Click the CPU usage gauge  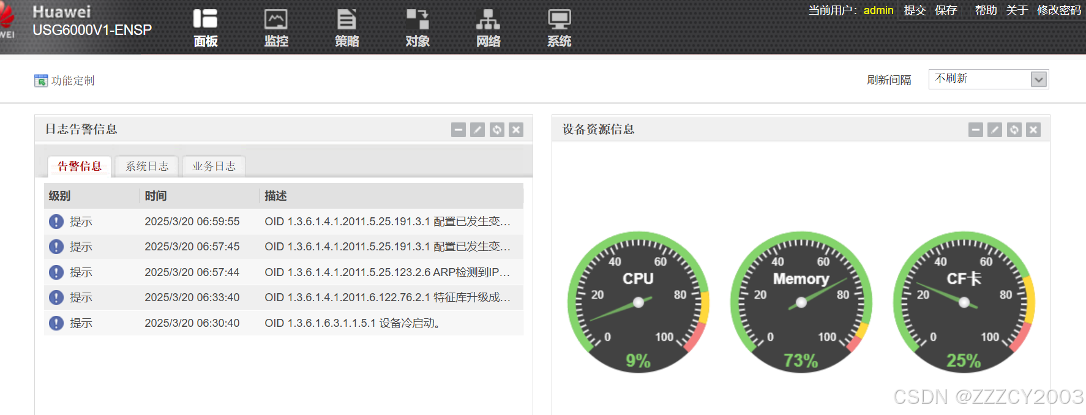(638, 302)
